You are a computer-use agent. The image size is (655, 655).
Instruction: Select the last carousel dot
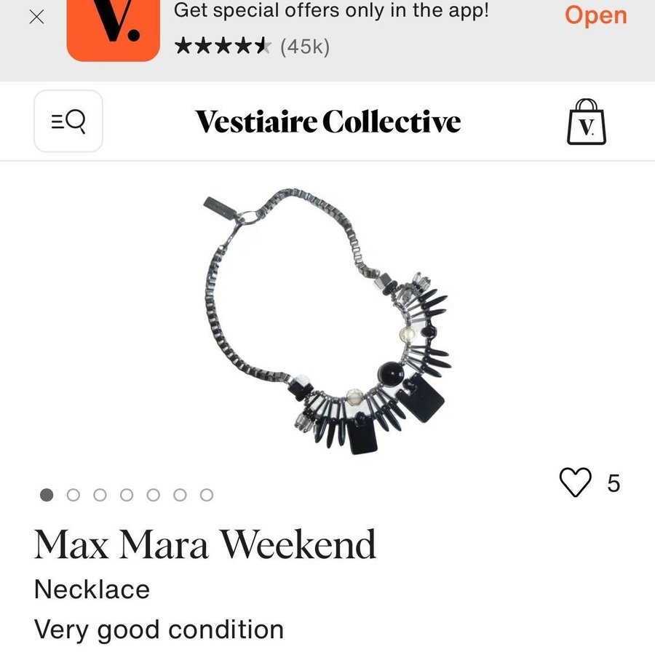tap(207, 495)
